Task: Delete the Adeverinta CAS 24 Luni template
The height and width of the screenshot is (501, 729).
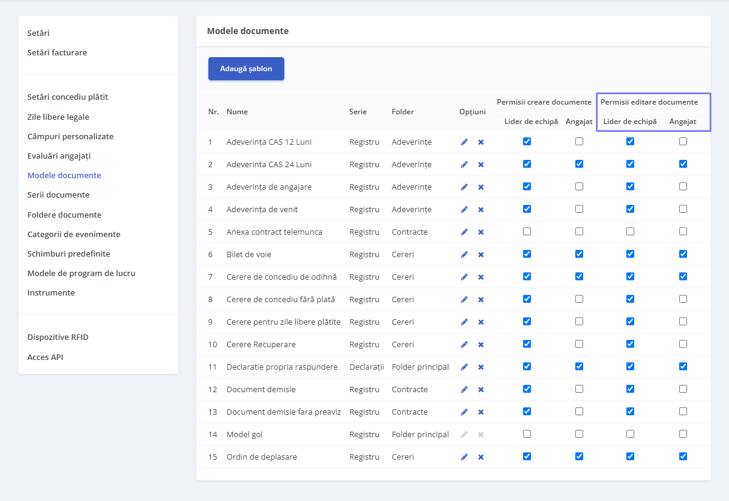Action: tap(481, 164)
